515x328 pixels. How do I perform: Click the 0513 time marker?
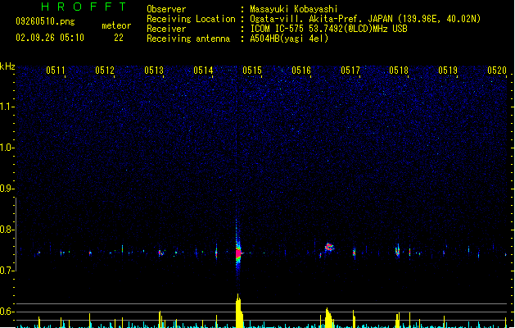154,71
